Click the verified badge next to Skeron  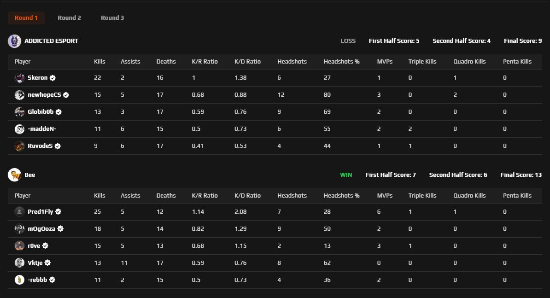coord(53,78)
